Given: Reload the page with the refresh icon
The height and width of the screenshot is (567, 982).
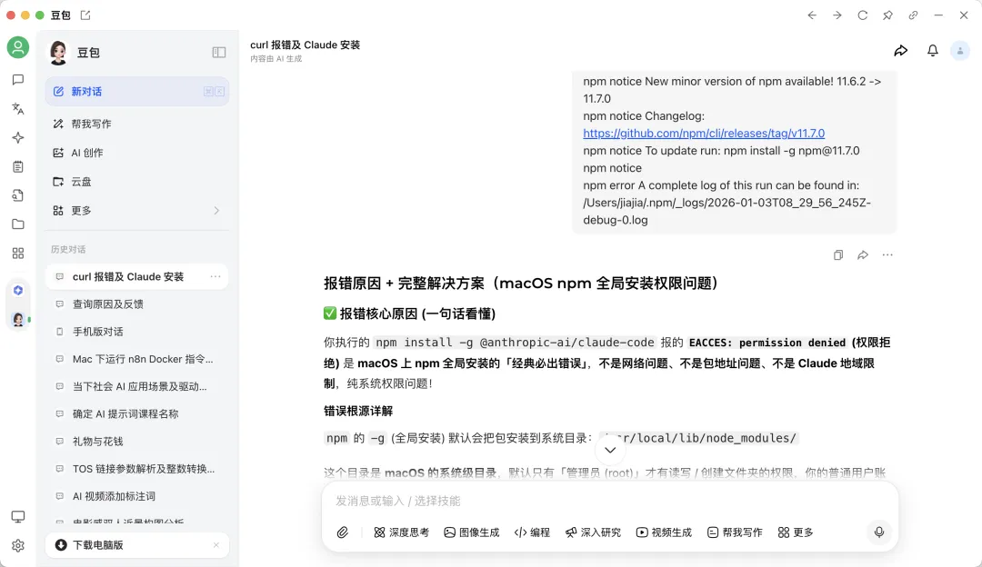Looking at the screenshot, I should click(x=862, y=15).
